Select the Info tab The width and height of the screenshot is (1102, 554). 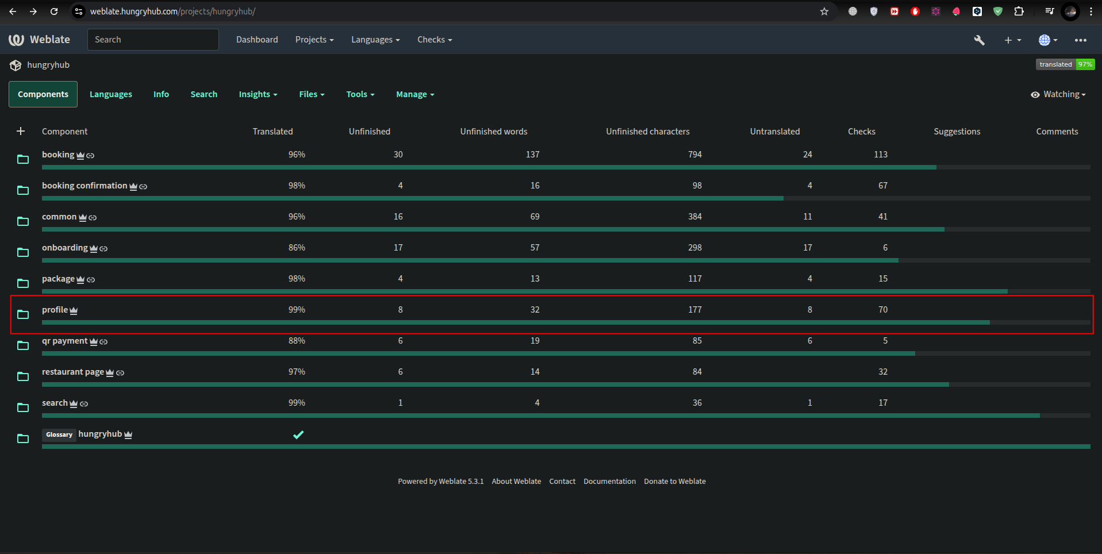coord(161,94)
